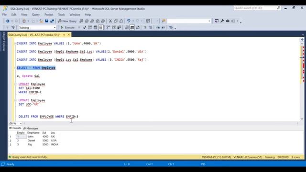
Task: Open the Tools menu
Action: 61,15
